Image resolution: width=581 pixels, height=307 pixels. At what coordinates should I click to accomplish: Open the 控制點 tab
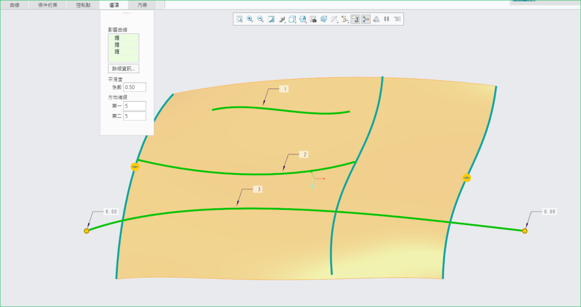pos(83,5)
